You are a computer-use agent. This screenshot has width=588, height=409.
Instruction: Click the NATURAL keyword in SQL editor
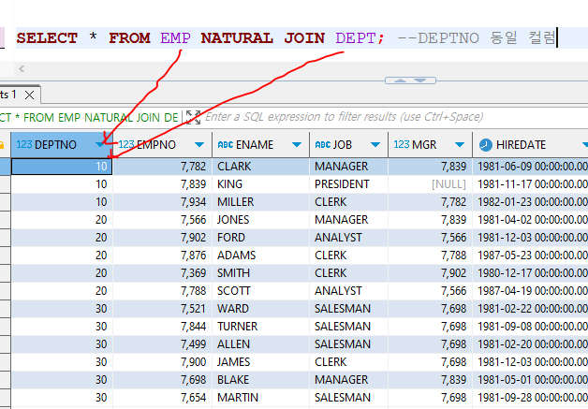237,38
